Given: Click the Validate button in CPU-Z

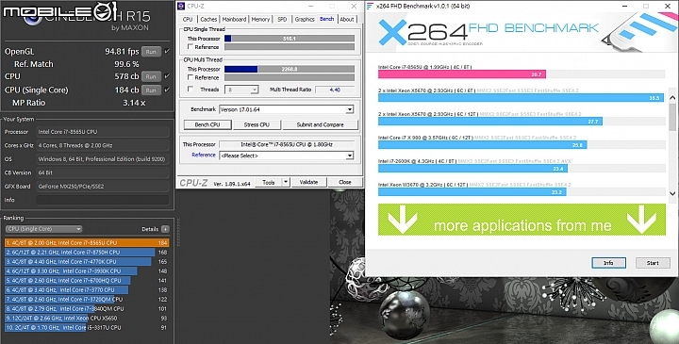Looking at the screenshot, I should pyautogui.click(x=308, y=183).
